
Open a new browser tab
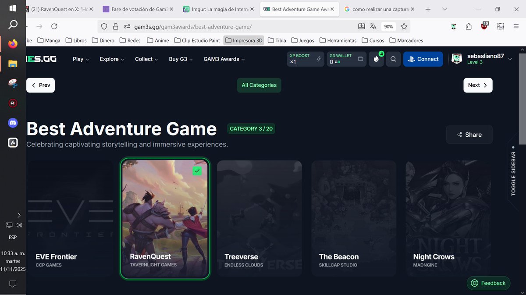tap(428, 9)
